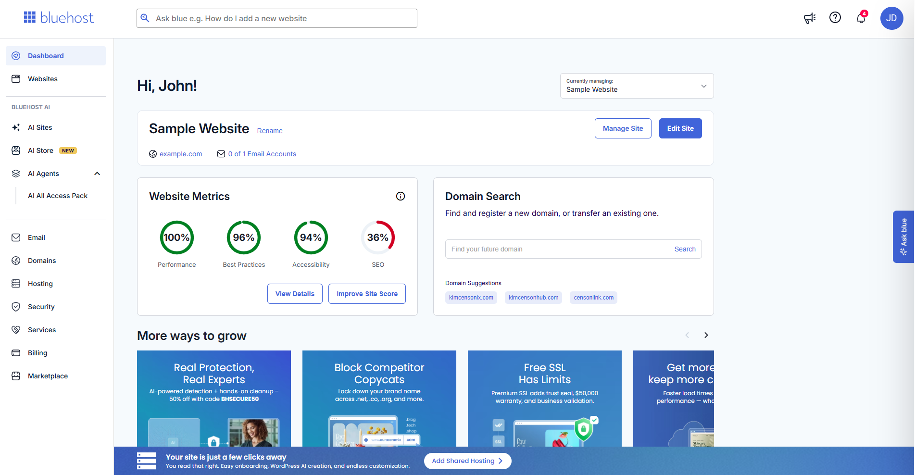Click the Edit Site button
The width and height of the screenshot is (915, 475).
(680, 128)
